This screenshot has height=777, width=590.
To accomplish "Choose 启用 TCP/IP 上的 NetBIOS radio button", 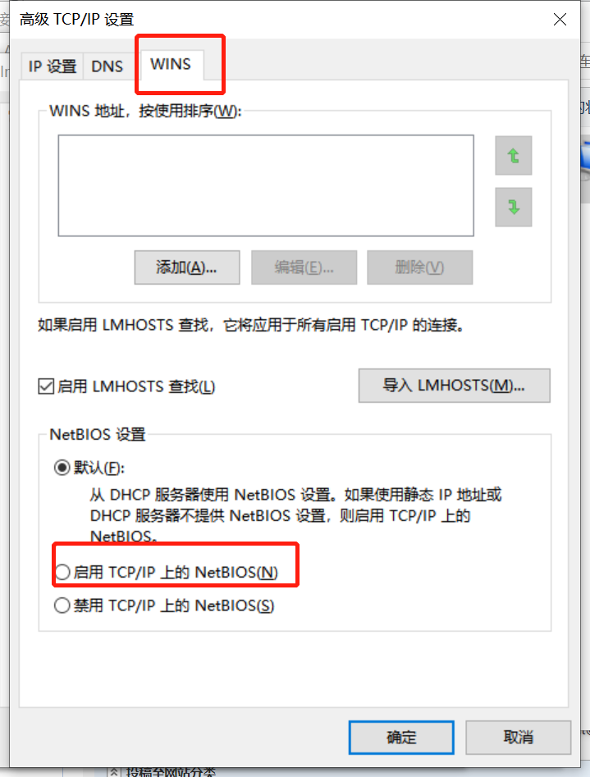I will (x=62, y=572).
